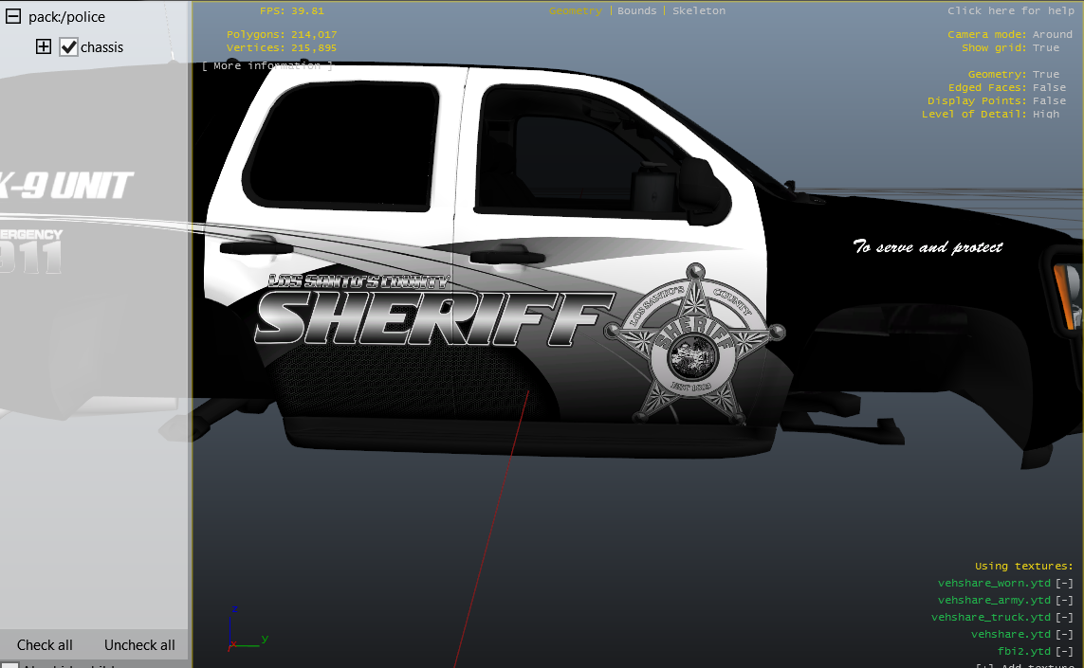Viewport: 1084px width, 668px height.
Task: Switch to the Skeleton view tab
Action: pyautogui.click(x=698, y=11)
